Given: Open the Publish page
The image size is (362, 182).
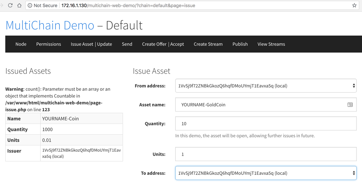Looking at the screenshot, I should click(240, 44).
